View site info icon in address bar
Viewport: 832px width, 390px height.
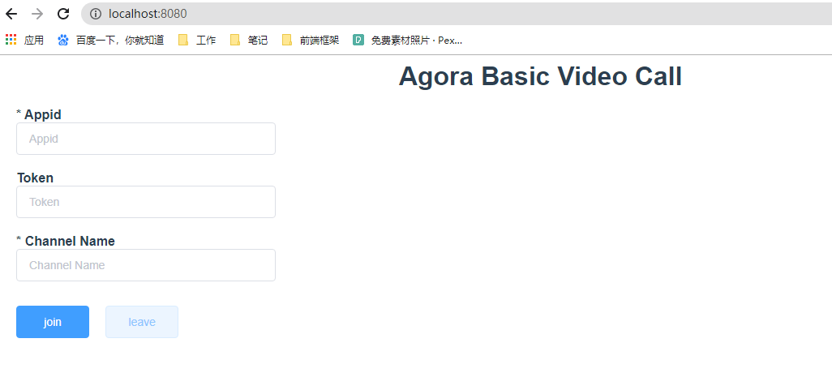[96, 14]
